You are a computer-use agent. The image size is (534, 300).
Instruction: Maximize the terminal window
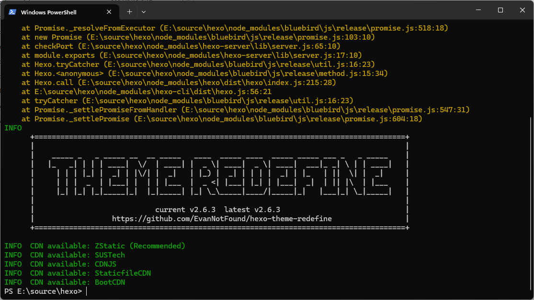pyautogui.click(x=500, y=10)
